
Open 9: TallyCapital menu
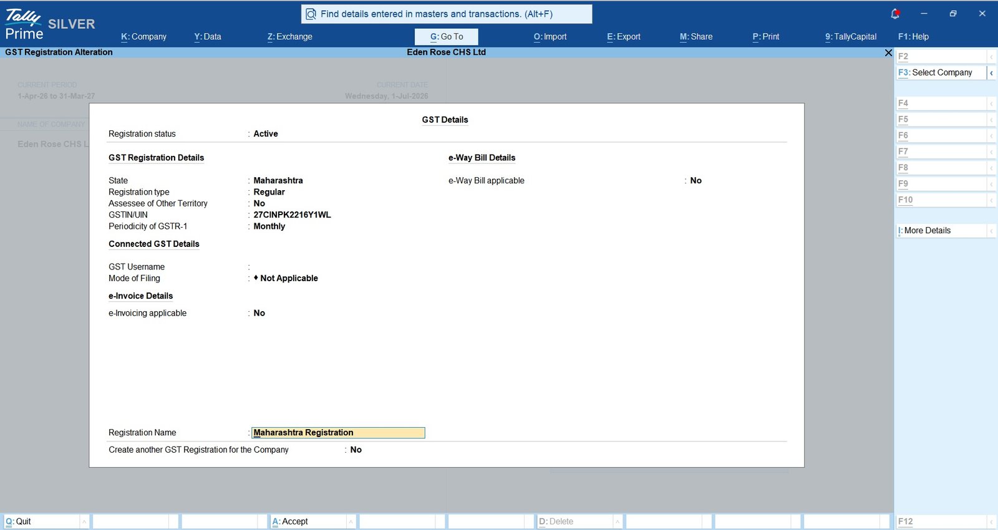coord(851,37)
